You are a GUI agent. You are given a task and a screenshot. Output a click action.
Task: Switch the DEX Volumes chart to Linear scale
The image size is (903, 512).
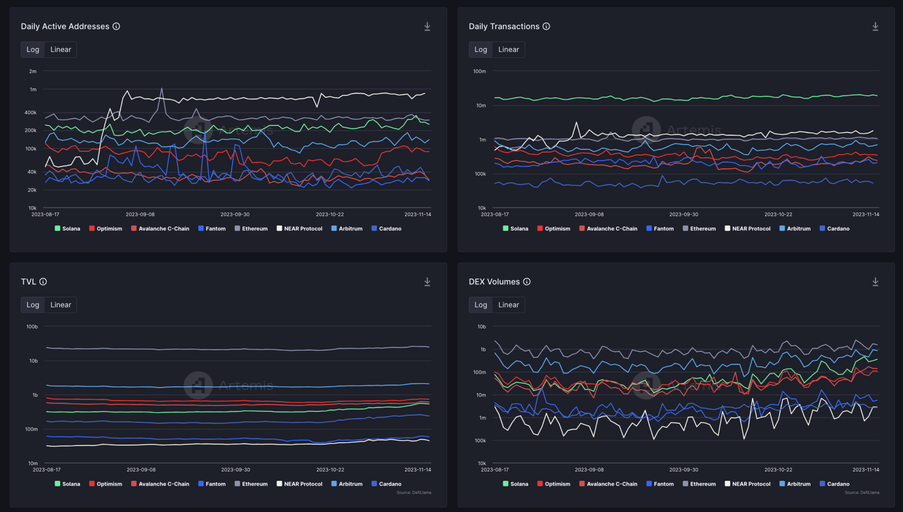pyautogui.click(x=508, y=305)
